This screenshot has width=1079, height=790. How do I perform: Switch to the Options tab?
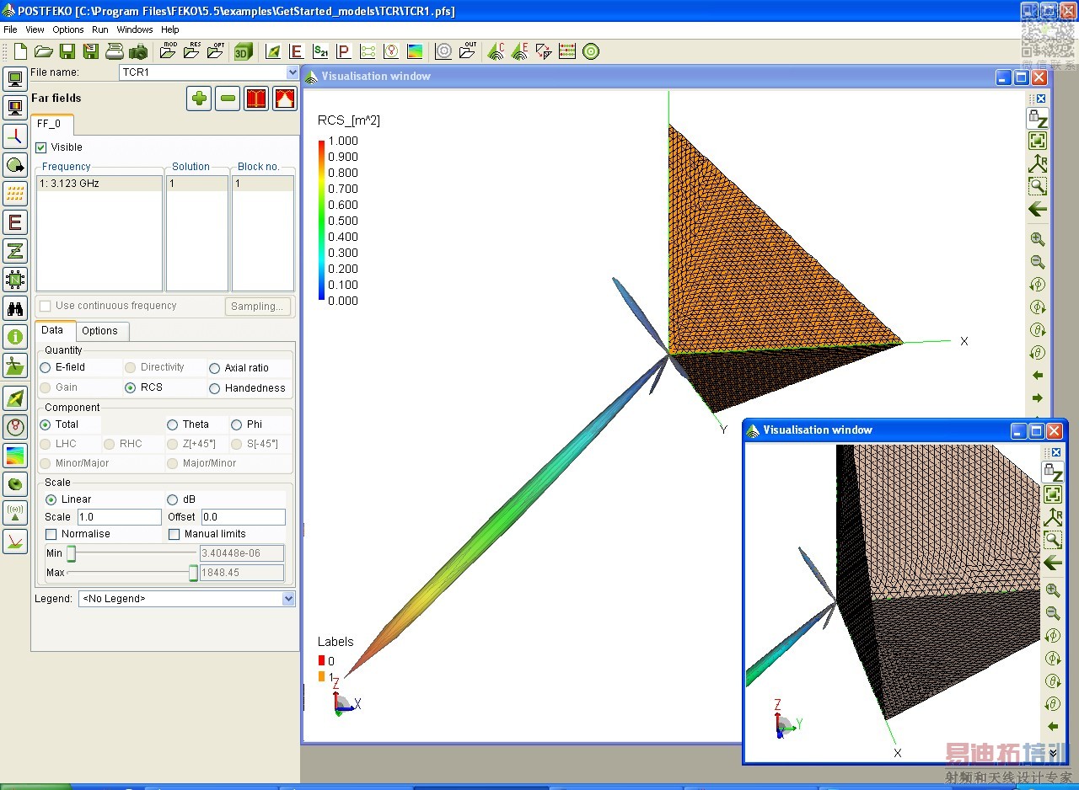100,331
